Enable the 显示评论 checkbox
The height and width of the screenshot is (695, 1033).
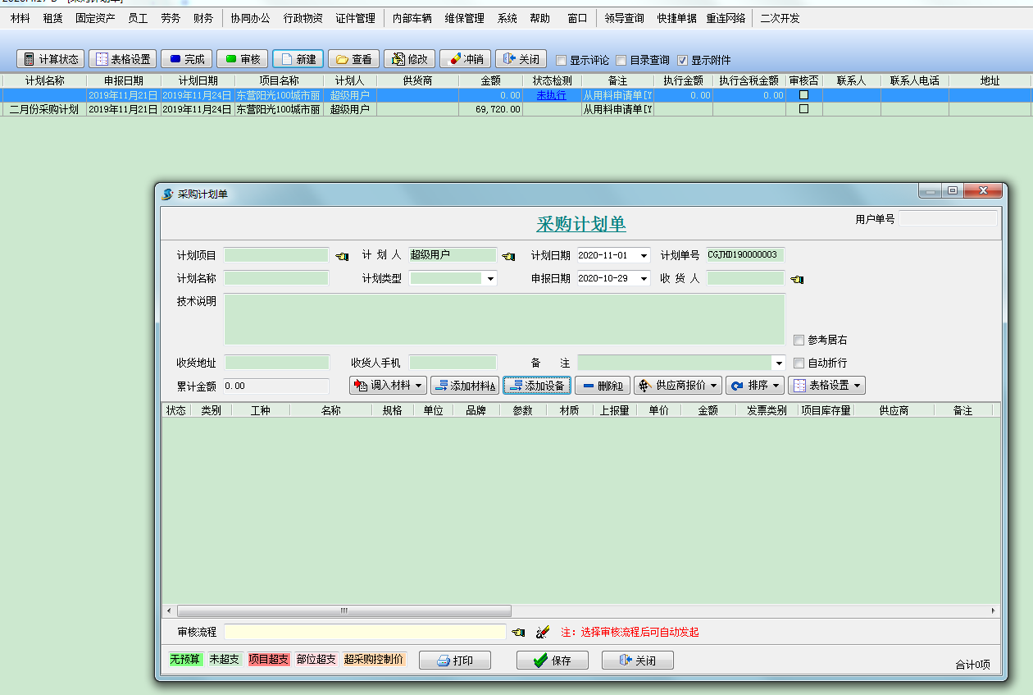(562, 58)
